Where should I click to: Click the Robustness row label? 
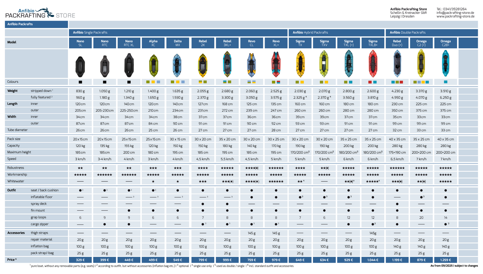16,168
